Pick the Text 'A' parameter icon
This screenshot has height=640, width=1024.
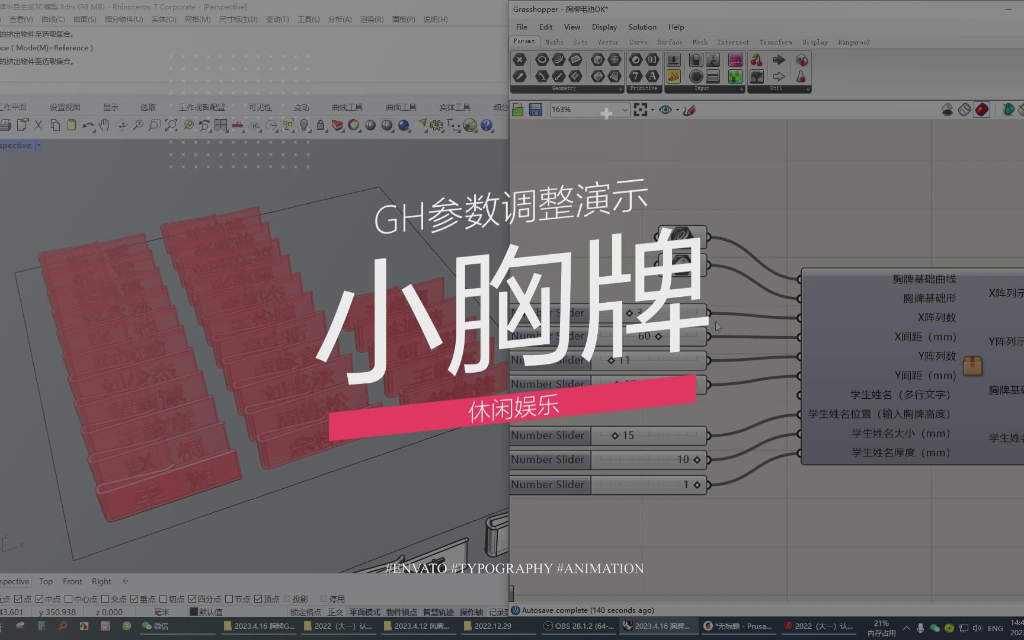point(652,76)
